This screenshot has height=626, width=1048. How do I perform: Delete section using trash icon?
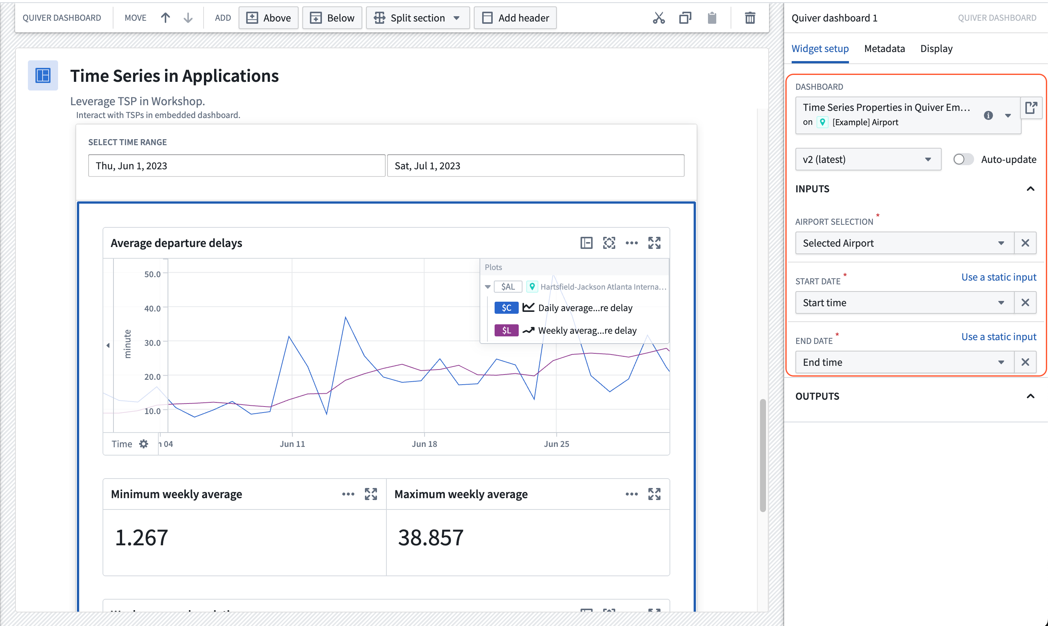click(x=749, y=18)
